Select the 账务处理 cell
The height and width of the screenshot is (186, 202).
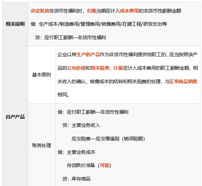click(x=41, y=145)
